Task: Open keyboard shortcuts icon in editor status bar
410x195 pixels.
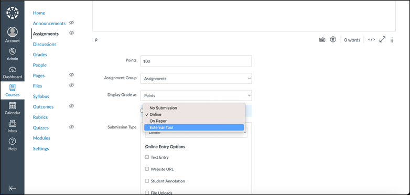Action: 322,40
